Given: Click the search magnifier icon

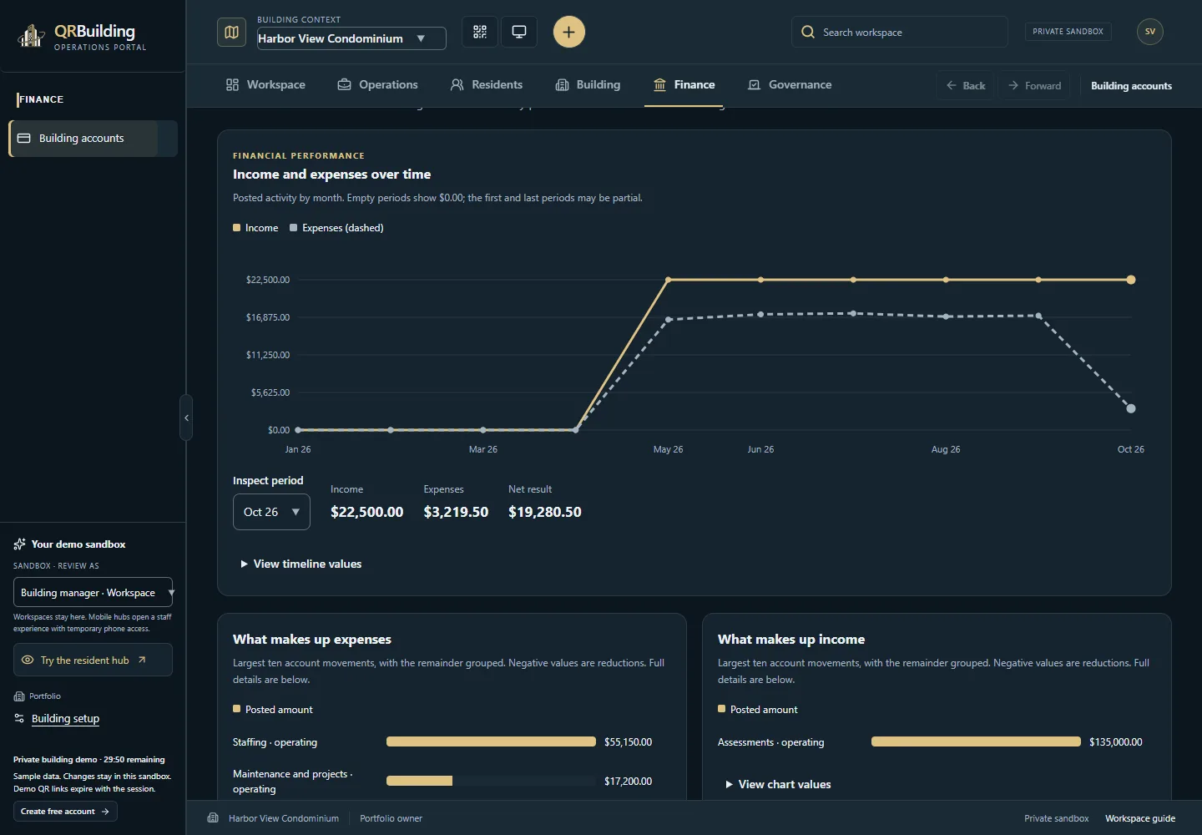Looking at the screenshot, I should point(808,32).
